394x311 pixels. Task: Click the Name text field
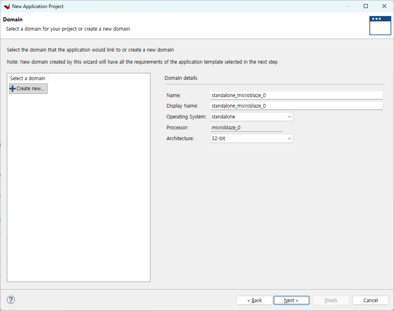[x=296, y=95]
